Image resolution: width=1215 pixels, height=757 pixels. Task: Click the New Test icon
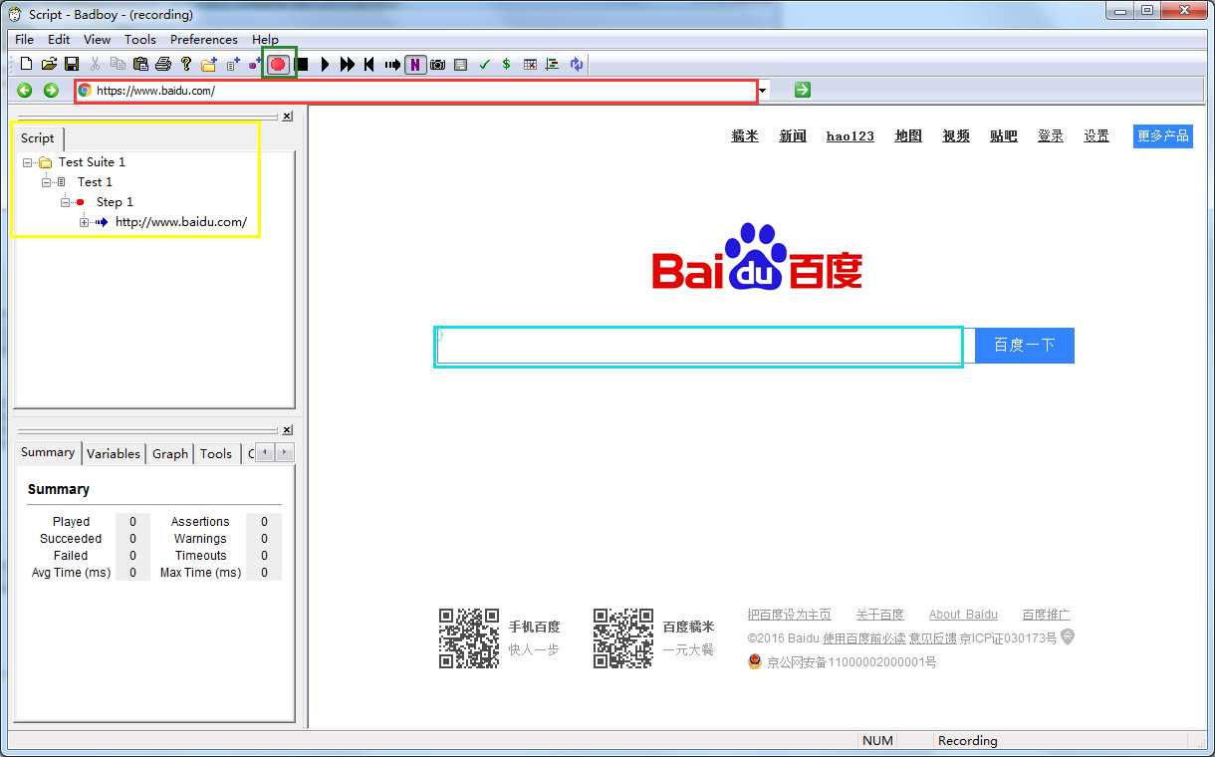coord(233,64)
